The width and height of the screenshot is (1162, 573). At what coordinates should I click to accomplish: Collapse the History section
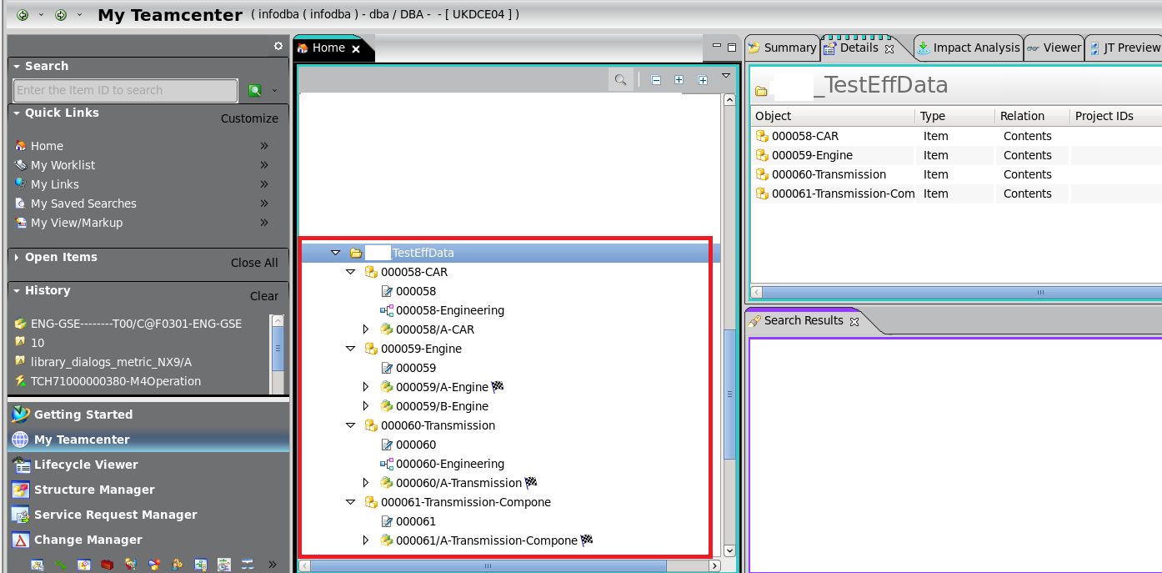pyautogui.click(x=17, y=290)
